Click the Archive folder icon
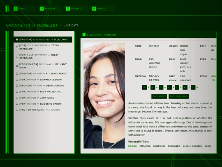222x167 pixels. 68,9
